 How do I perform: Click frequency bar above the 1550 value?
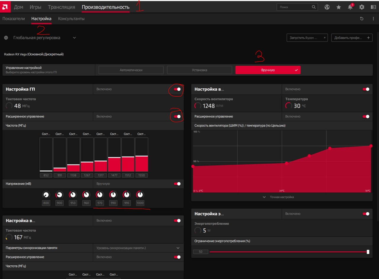(142, 154)
